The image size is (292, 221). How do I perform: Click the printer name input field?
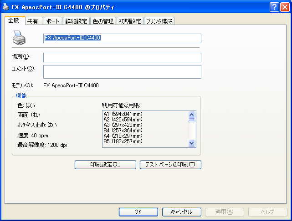tap(122, 38)
